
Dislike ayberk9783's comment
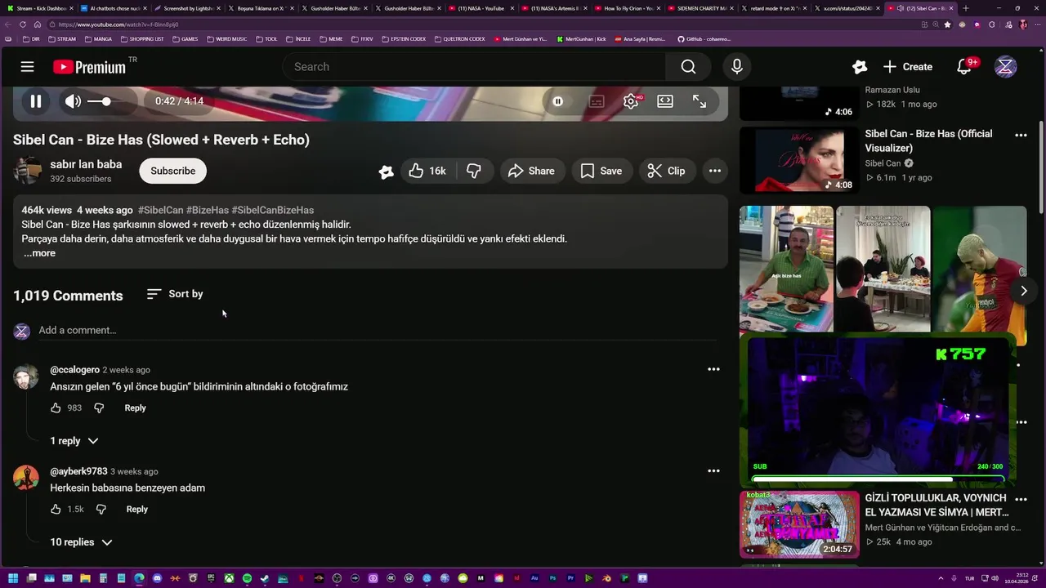point(101,509)
